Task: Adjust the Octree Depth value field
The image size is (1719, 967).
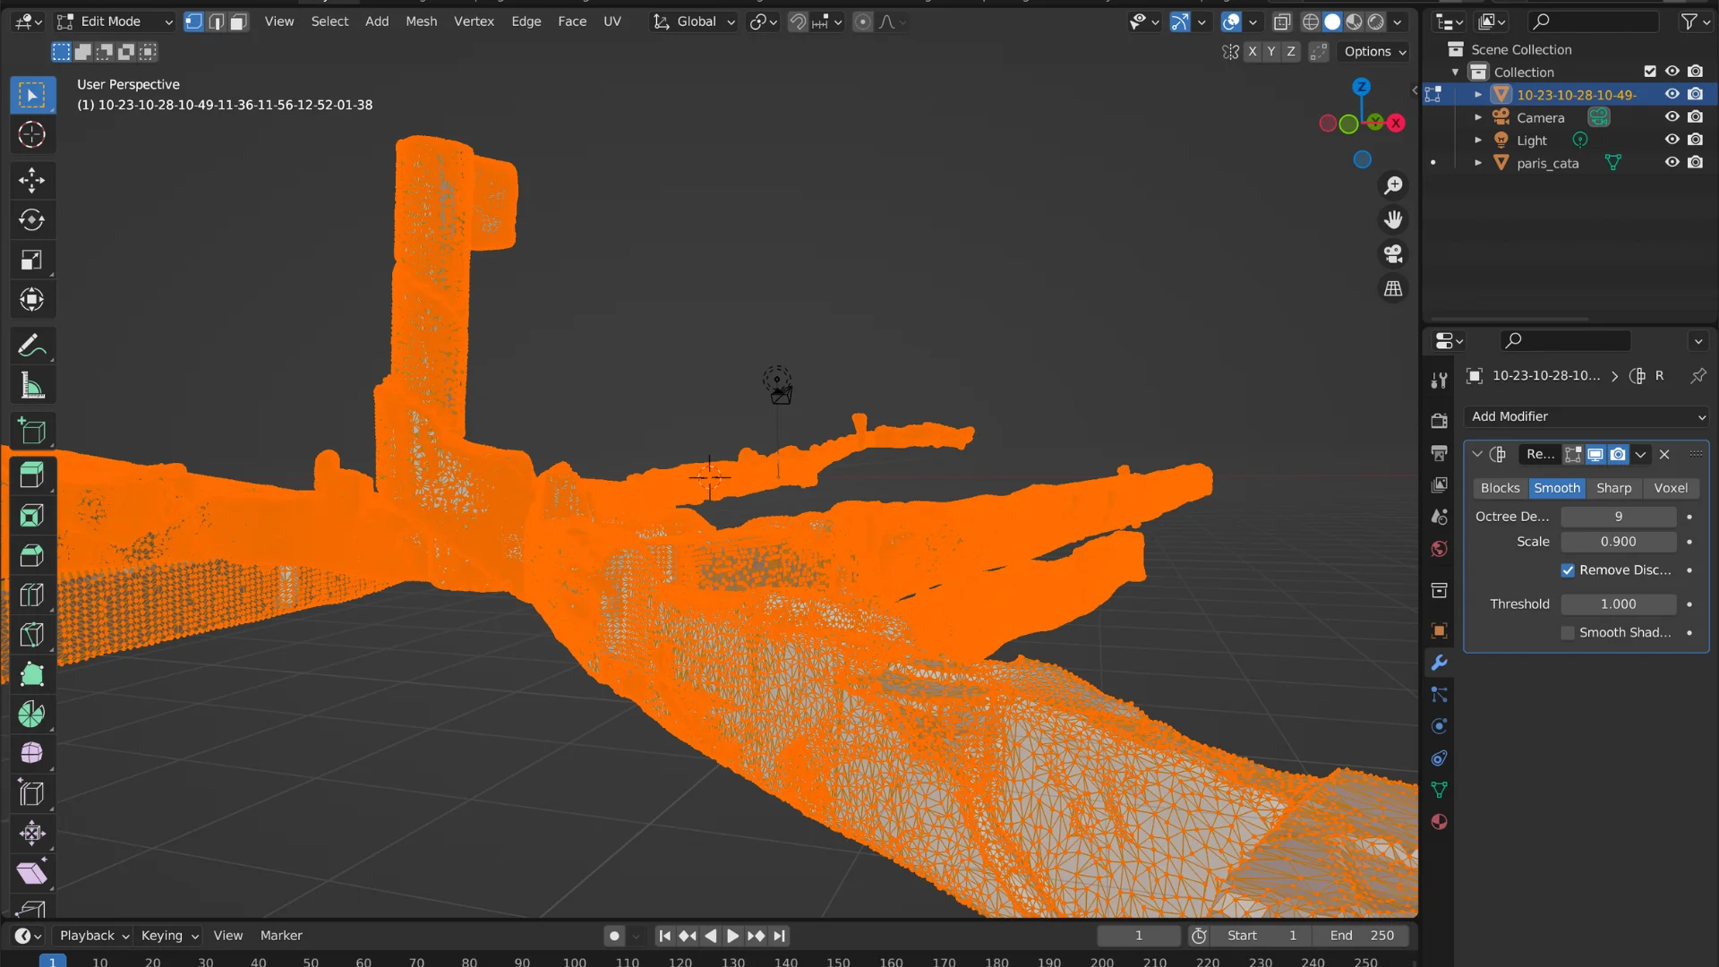Action: (x=1618, y=517)
